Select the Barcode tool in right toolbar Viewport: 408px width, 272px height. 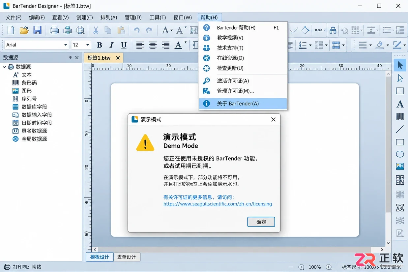tap(400, 116)
